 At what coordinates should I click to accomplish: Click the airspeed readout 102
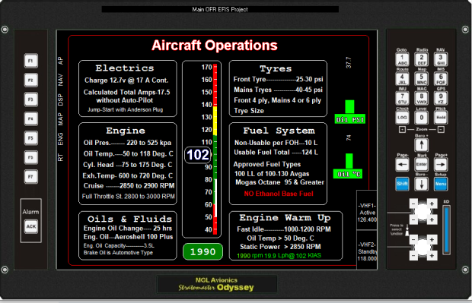point(198,155)
